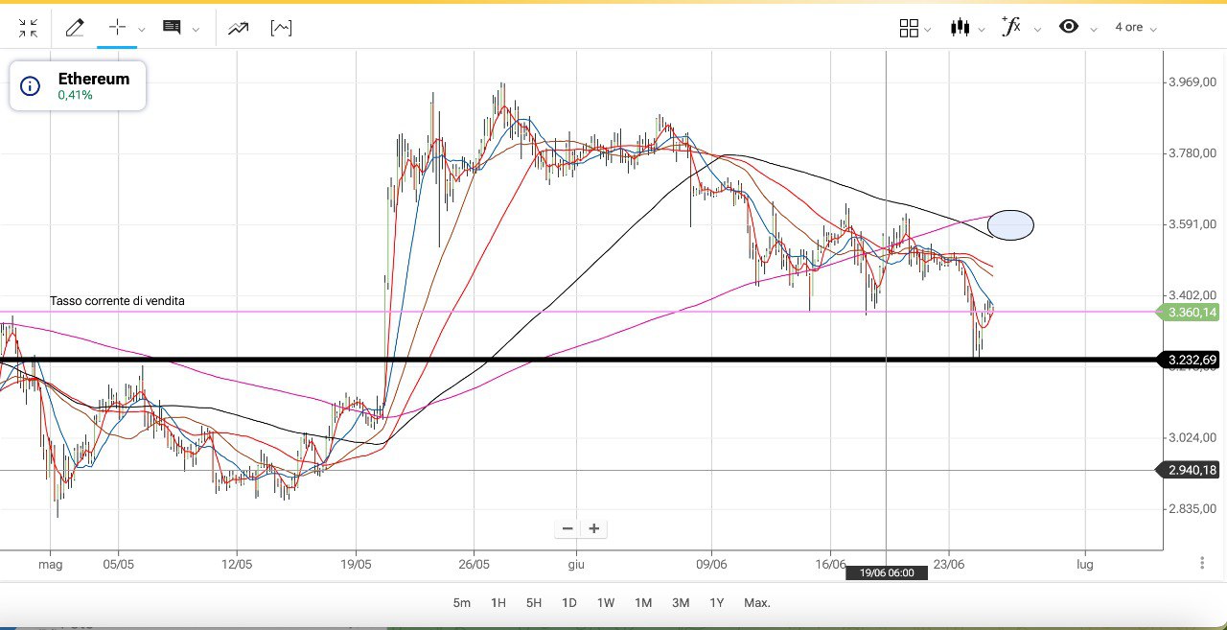Image resolution: width=1227 pixels, height=630 pixels.
Task: Click the collapse fullscreen arrows icon
Action: click(28, 28)
